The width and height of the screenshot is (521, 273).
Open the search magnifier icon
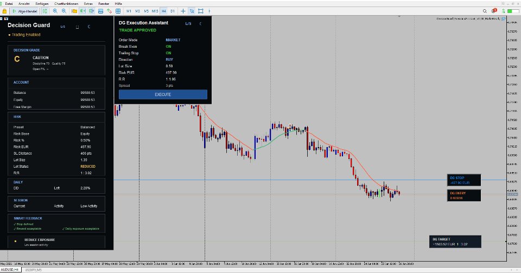point(485,11)
